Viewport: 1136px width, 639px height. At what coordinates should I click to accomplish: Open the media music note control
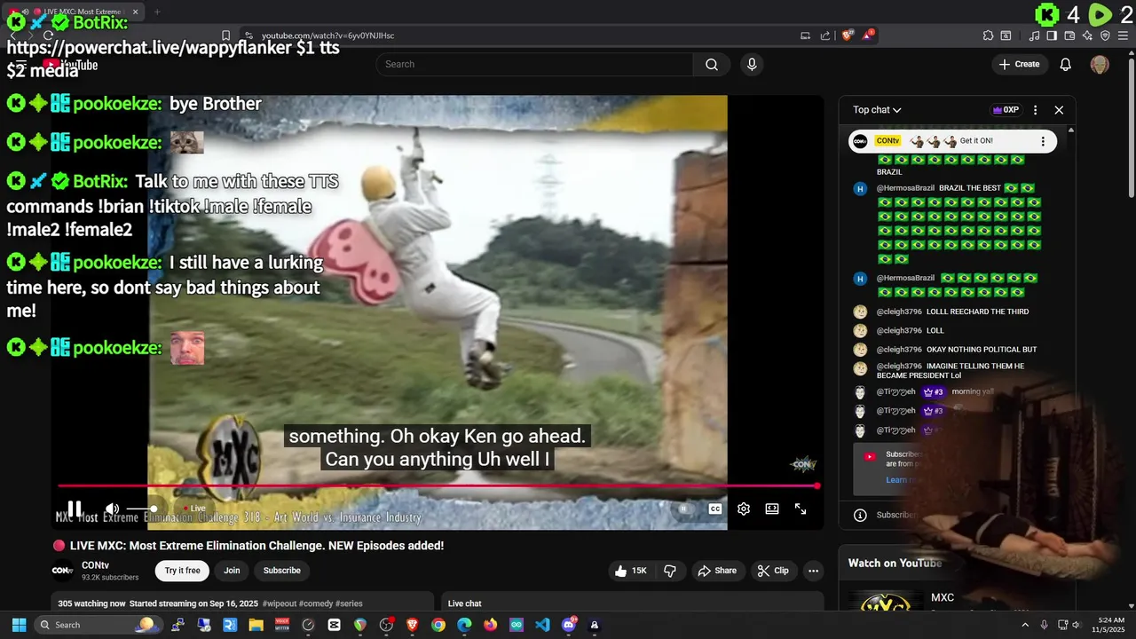coord(1035,35)
